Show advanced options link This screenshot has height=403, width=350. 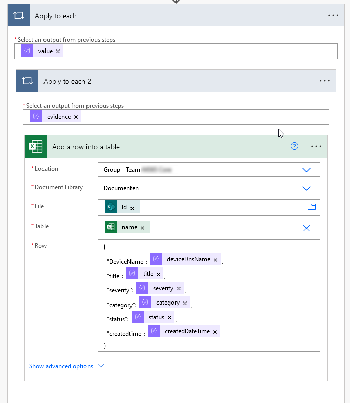[61, 366]
